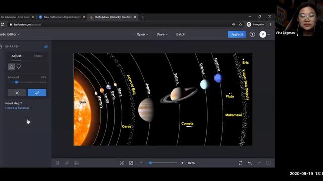This screenshot has height=181, width=323.
Task: Open the V user account avatar
Action: (x=263, y=34)
